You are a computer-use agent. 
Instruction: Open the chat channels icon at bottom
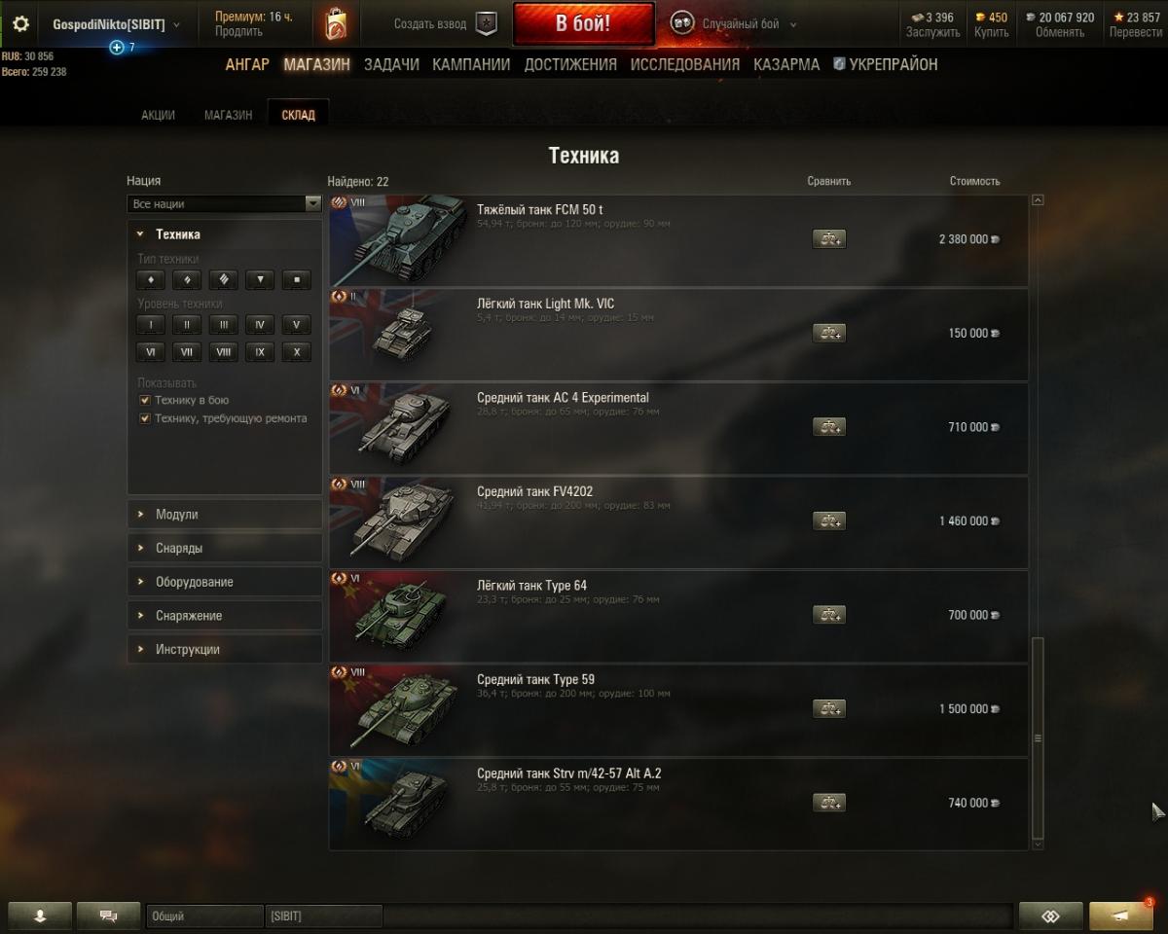[108, 916]
